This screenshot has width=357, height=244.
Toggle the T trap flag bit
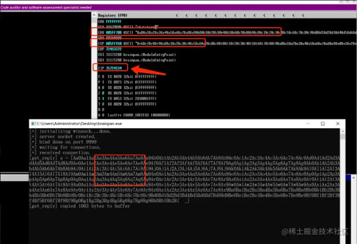pos(103,104)
